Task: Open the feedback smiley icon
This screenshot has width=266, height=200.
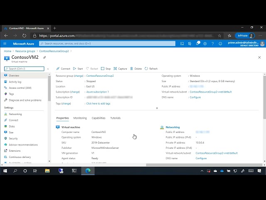Action: tap(220, 44)
